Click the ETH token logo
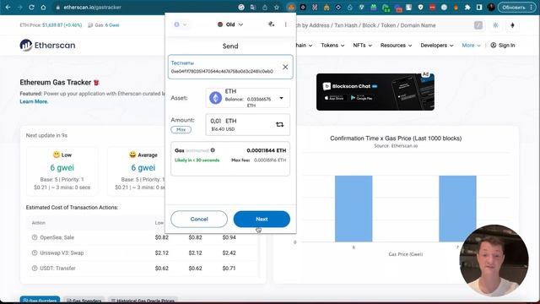 coord(216,98)
